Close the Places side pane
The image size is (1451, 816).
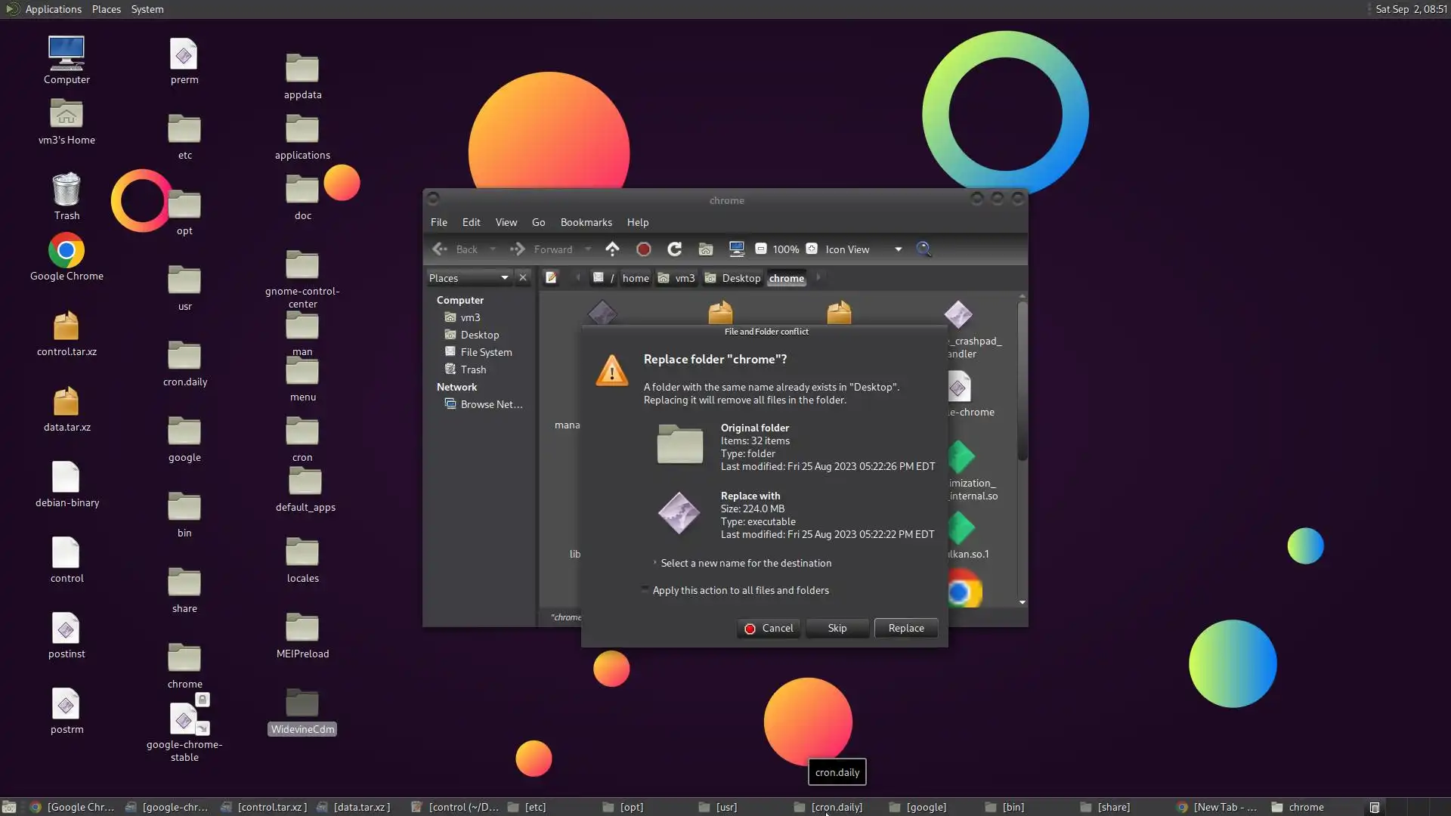coord(523,278)
